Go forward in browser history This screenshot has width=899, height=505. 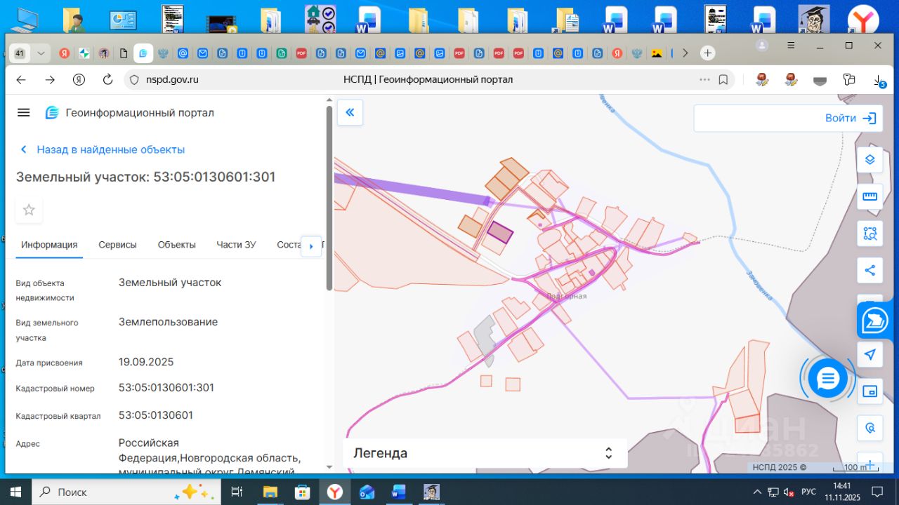[x=50, y=80]
